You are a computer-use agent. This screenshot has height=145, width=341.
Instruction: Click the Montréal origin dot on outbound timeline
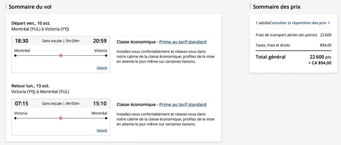15,56
